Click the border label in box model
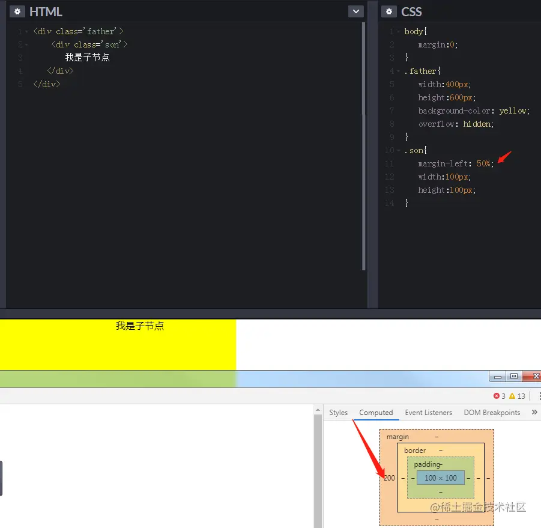Image resolution: width=541 pixels, height=528 pixels. click(415, 451)
